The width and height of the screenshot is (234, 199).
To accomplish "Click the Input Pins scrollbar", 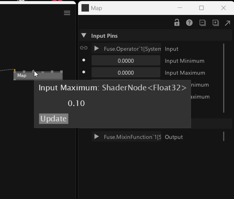I will point(224,78).
